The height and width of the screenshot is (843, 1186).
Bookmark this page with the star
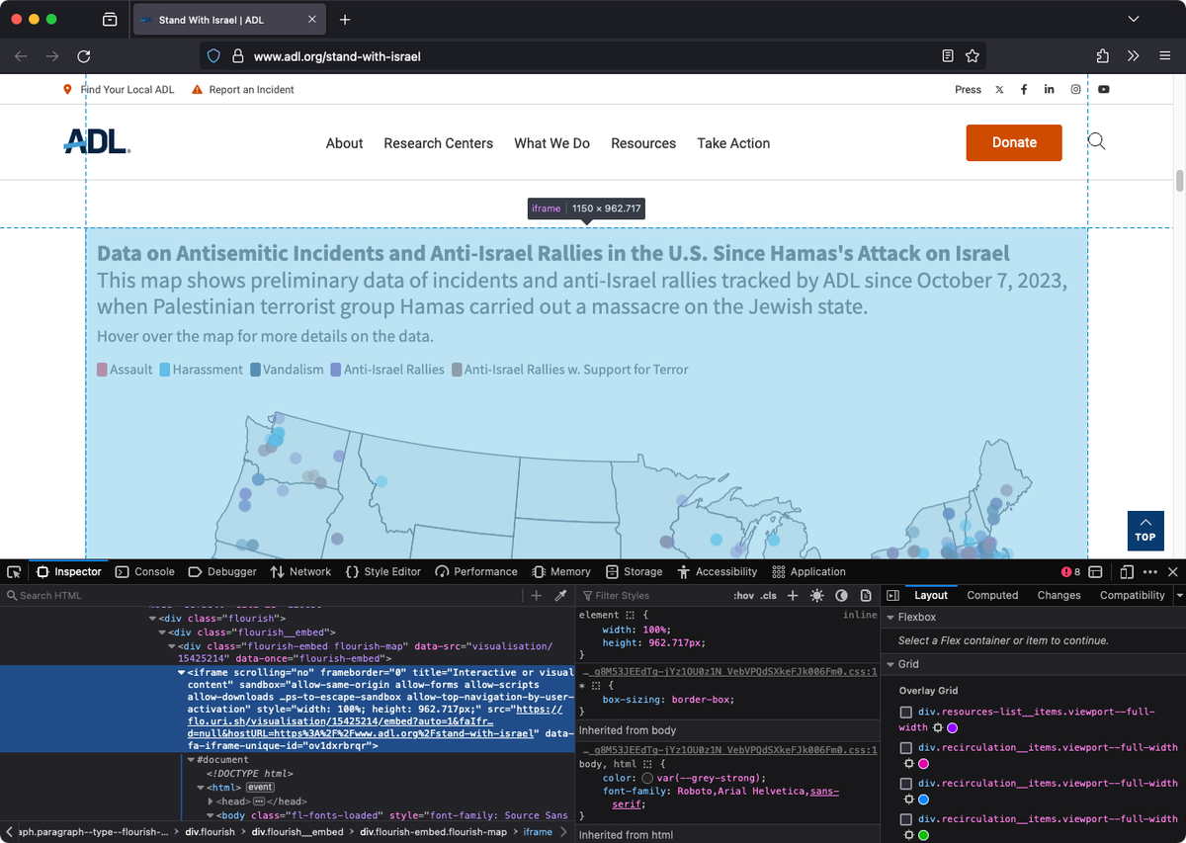point(973,56)
